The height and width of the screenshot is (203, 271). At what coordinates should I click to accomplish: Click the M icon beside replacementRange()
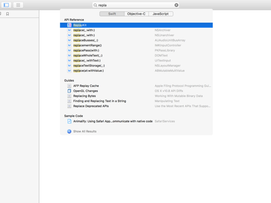pos(69,45)
